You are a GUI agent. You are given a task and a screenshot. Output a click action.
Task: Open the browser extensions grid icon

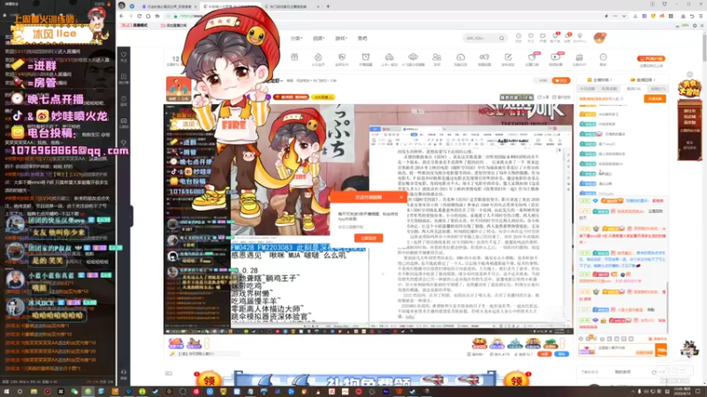point(671,16)
